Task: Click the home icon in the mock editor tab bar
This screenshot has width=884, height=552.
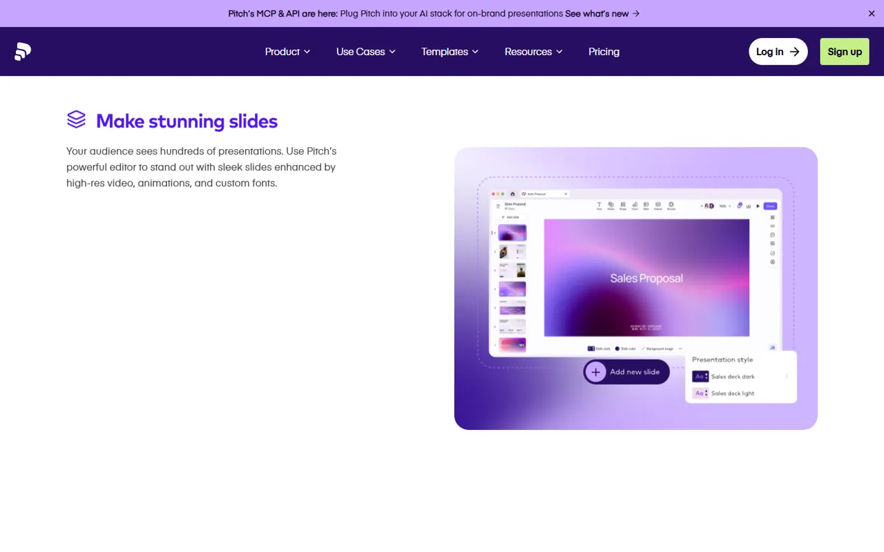Action: coord(512,194)
